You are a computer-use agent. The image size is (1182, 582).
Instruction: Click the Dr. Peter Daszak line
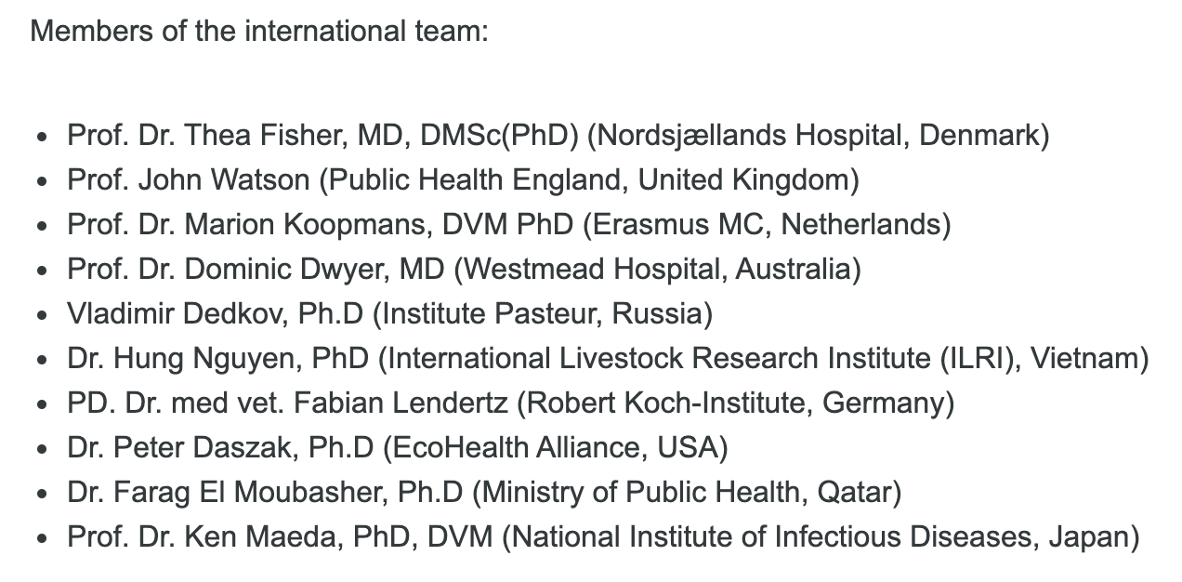397,448
